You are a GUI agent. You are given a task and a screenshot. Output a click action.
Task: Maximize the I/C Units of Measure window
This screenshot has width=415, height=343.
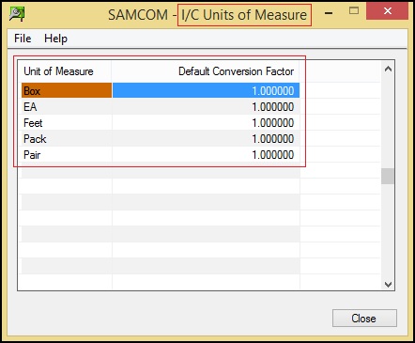tap(354, 11)
